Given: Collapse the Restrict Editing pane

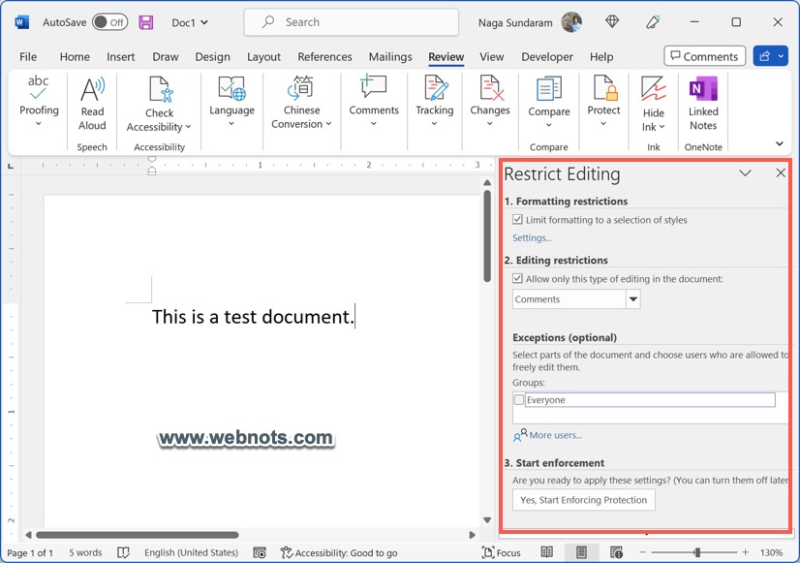Looking at the screenshot, I should 745,173.
